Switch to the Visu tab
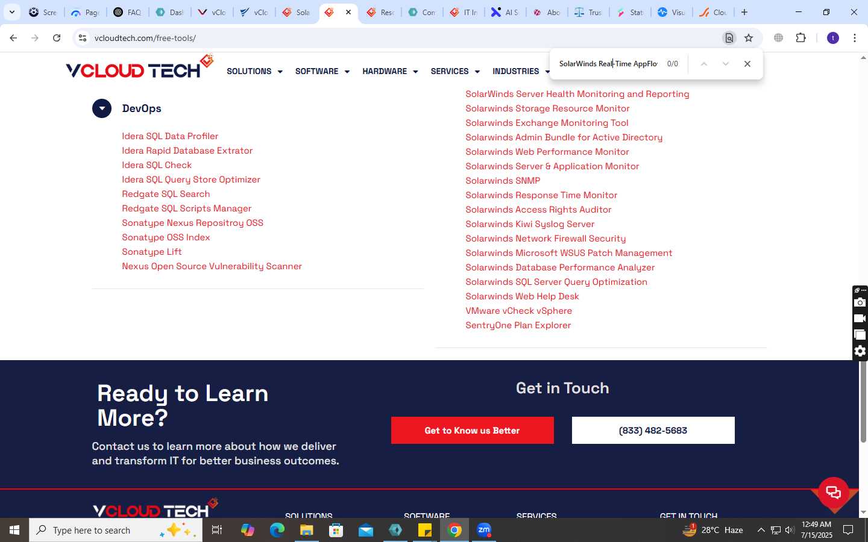This screenshot has width=868, height=542. (x=671, y=12)
